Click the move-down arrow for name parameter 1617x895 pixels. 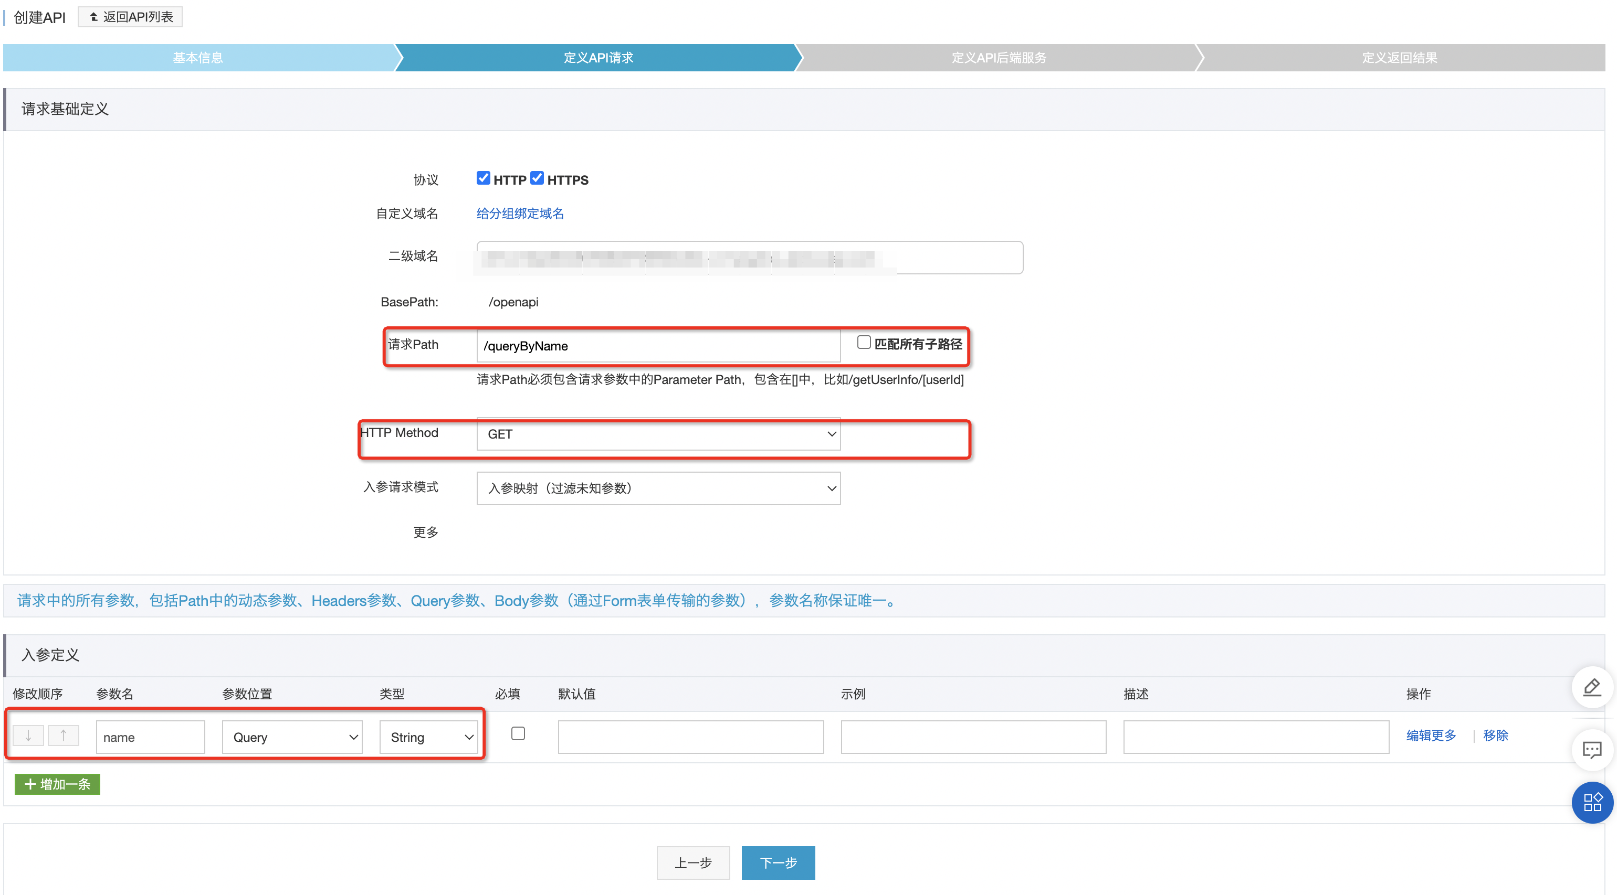(28, 736)
